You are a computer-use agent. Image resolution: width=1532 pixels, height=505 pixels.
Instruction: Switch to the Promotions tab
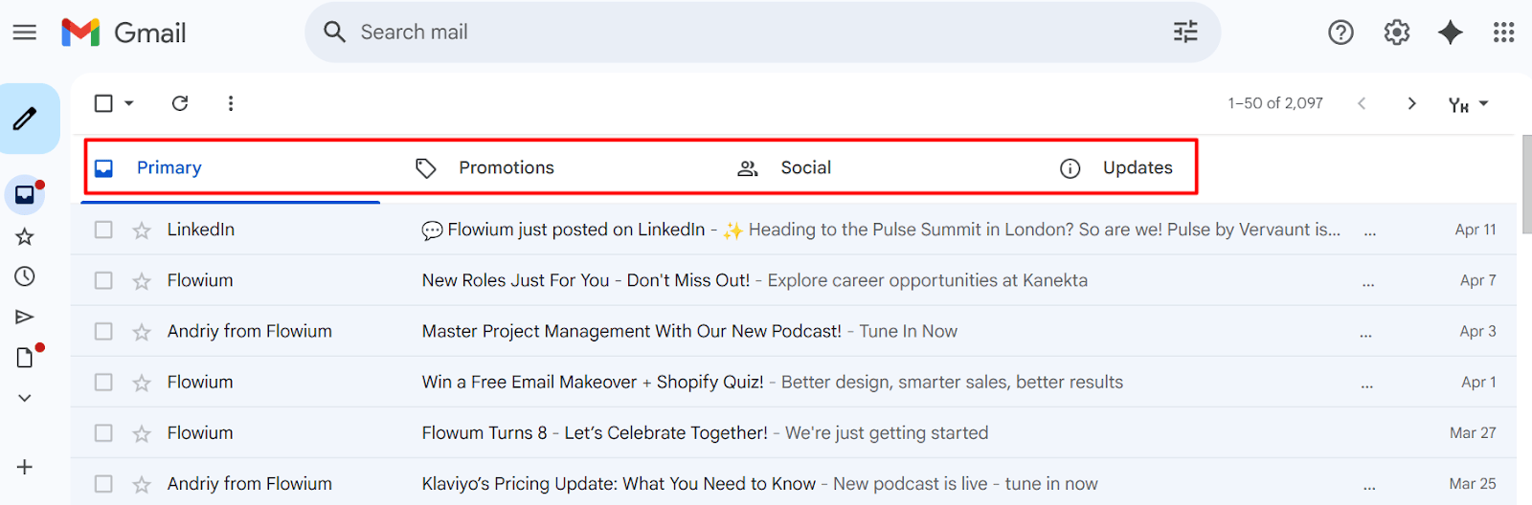pos(506,168)
